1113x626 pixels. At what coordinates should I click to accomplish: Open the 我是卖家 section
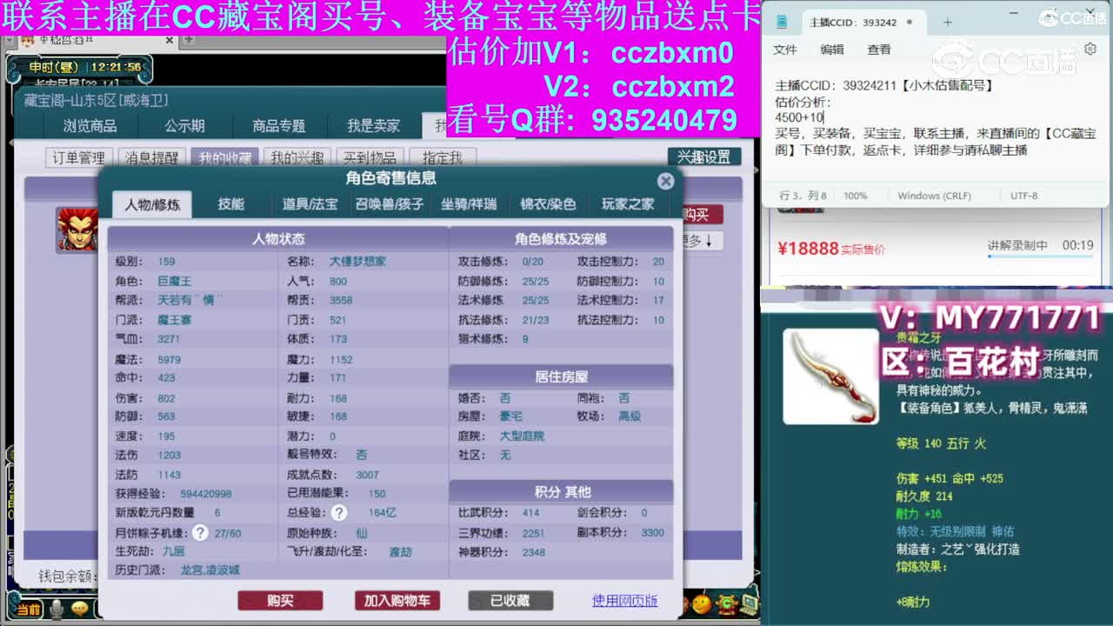(x=374, y=126)
